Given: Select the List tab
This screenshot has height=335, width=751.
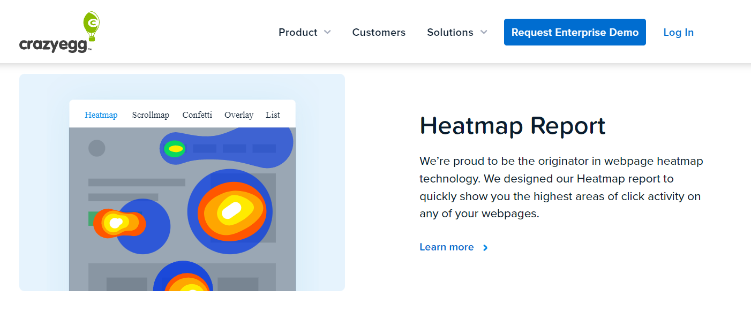Looking at the screenshot, I should tap(273, 115).
